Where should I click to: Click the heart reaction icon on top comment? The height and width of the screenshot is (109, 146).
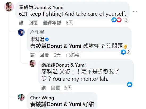click(x=119, y=20)
